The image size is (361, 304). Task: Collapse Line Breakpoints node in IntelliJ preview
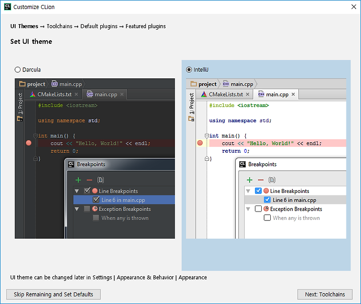click(x=248, y=191)
